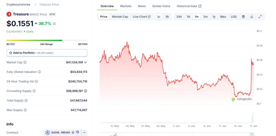Click the Treasure red logo icon

(9, 14)
